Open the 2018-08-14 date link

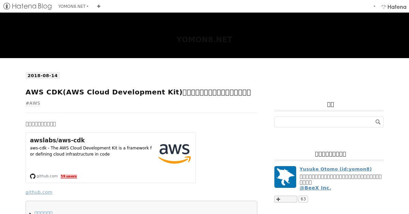[x=43, y=75]
